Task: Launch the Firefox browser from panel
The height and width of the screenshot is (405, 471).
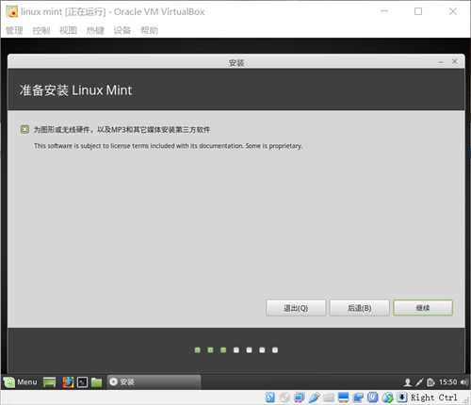Action: pyautogui.click(x=68, y=382)
